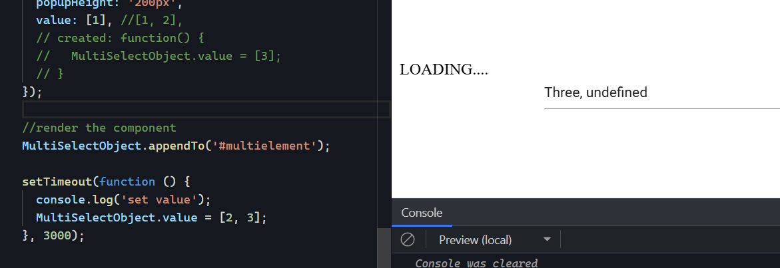
Task: Click the '//render the component' comment
Action: (x=99, y=128)
